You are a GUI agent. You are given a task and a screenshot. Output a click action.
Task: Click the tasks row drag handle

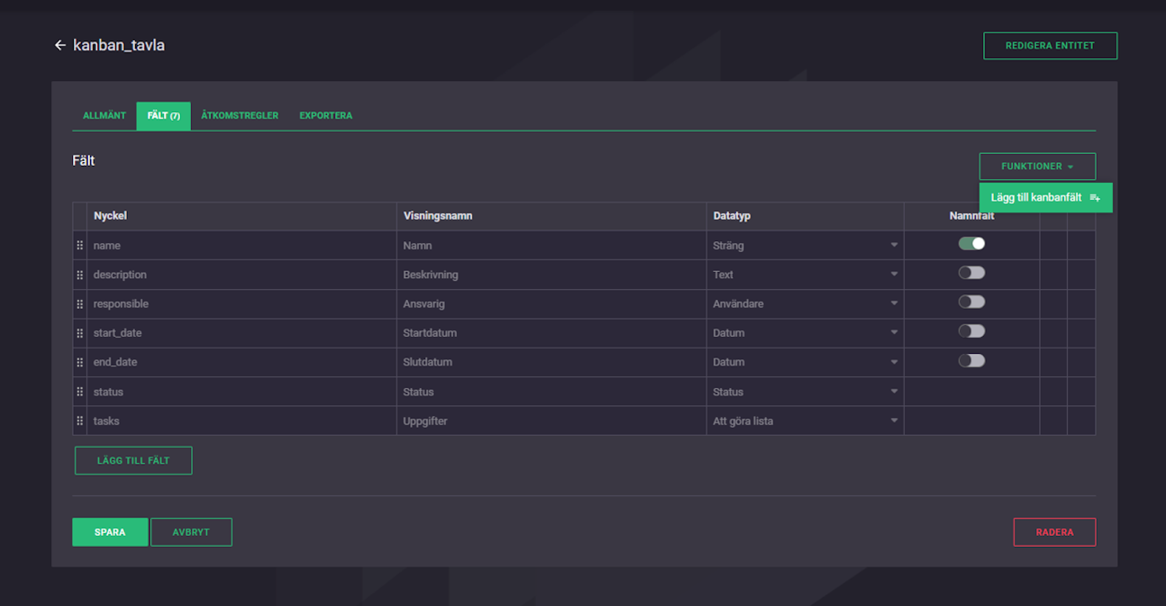point(80,420)
